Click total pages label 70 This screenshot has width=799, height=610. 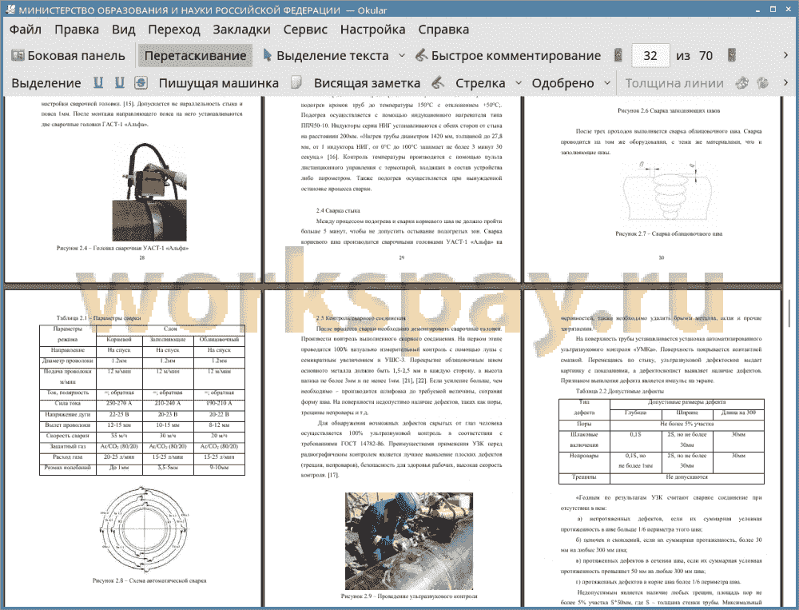[x=706, y=56]
